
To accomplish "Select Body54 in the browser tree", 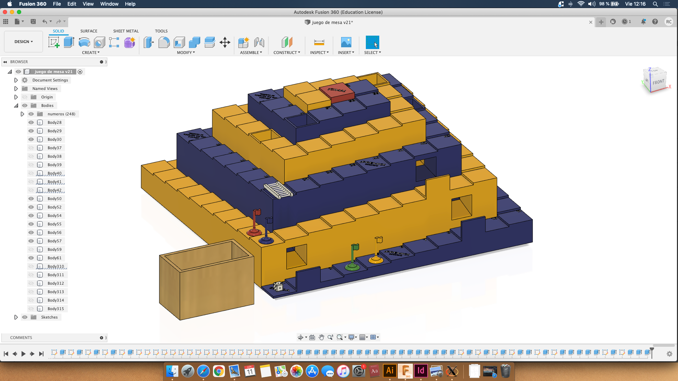I will [x=54, y=216].
